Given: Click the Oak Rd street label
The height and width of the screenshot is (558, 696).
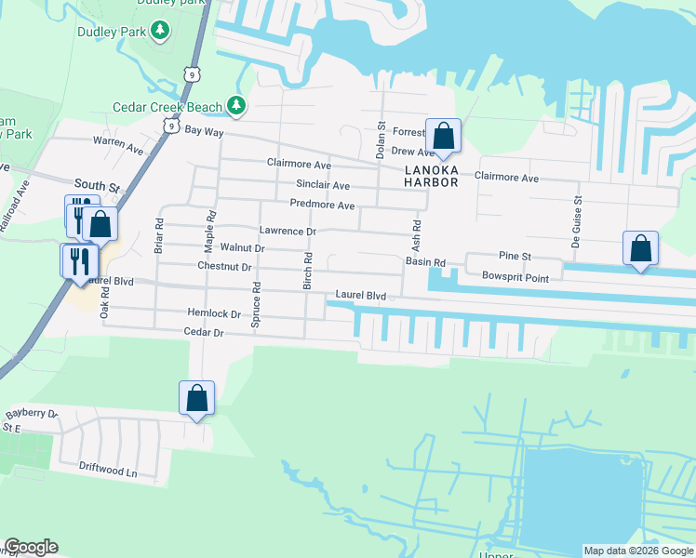Looking at the screenshot, I should 104,303.
